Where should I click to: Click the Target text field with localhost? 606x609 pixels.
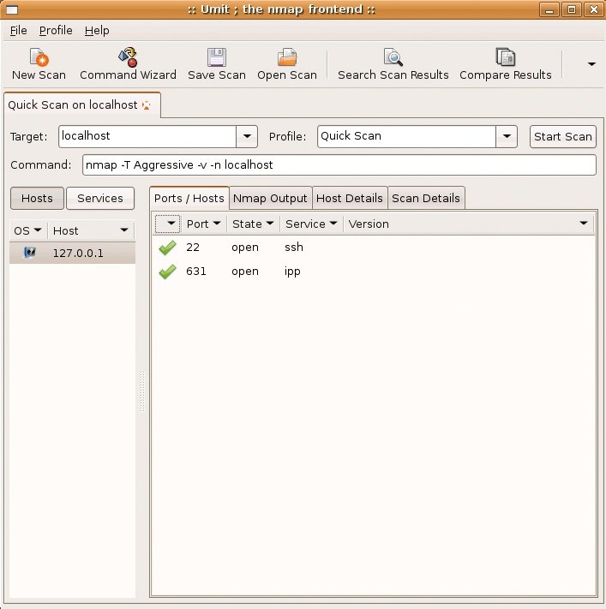tap(147, 136)
